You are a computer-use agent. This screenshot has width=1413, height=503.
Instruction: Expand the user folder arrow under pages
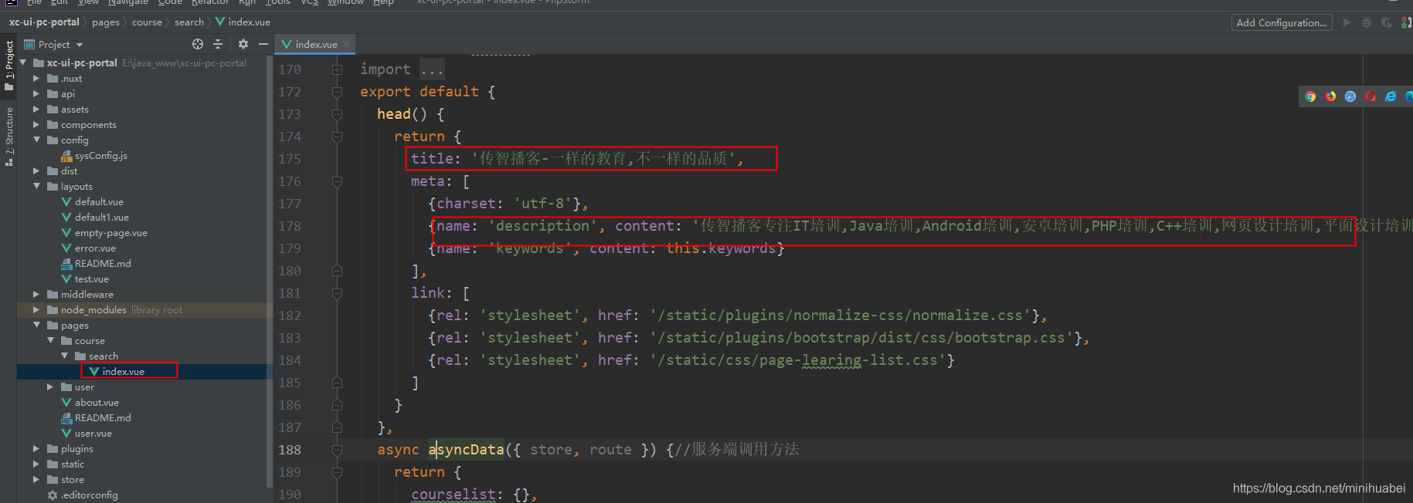50,387
